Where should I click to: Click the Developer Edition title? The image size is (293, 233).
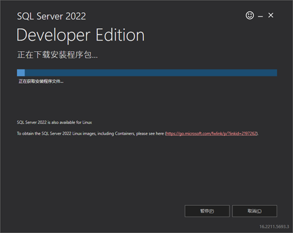click(80, 35)
